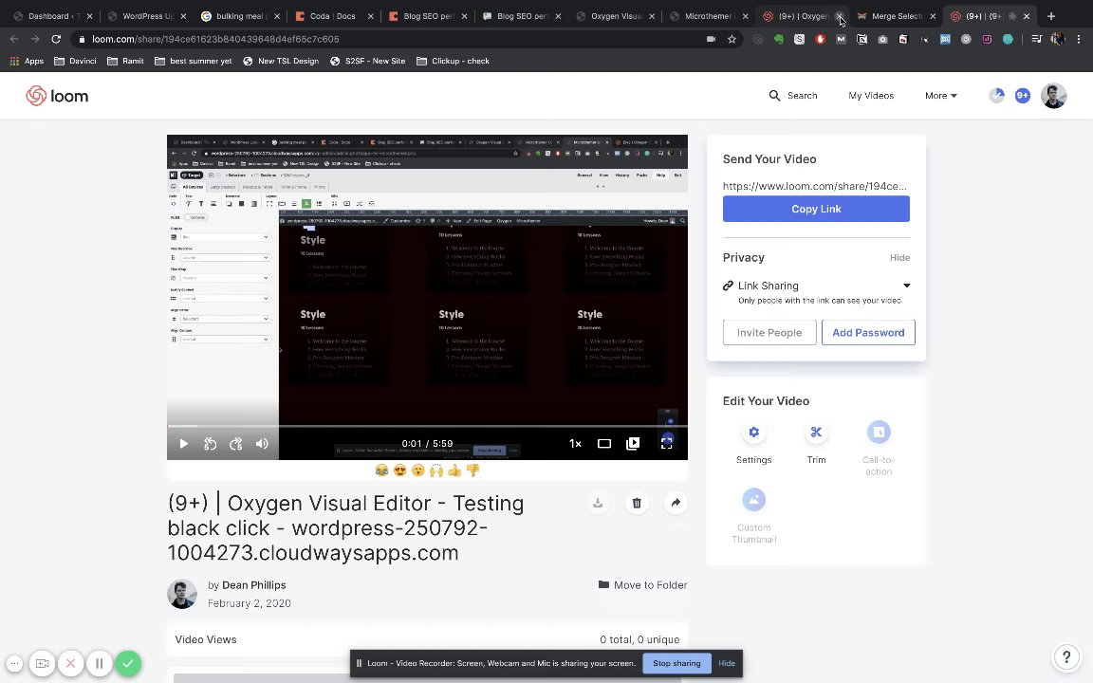This screenshot has width=1093, height=683.
Task: Mute the video volume
Action: click(262, 443)
